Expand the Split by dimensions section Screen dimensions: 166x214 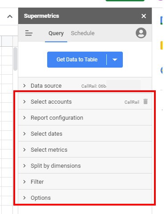pos(85,166)
